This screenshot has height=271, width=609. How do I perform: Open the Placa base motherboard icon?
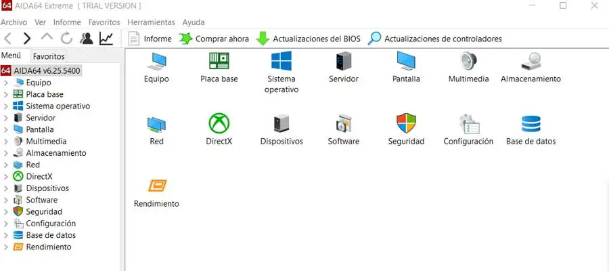219,62
